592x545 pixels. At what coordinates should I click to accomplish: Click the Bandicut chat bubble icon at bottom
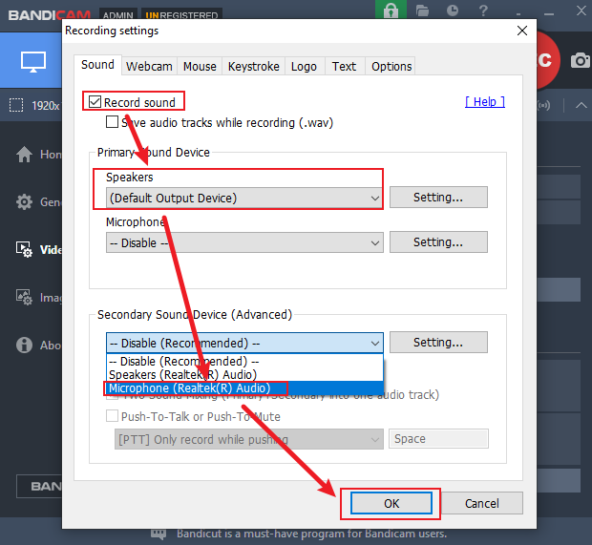tap(159, 534)
